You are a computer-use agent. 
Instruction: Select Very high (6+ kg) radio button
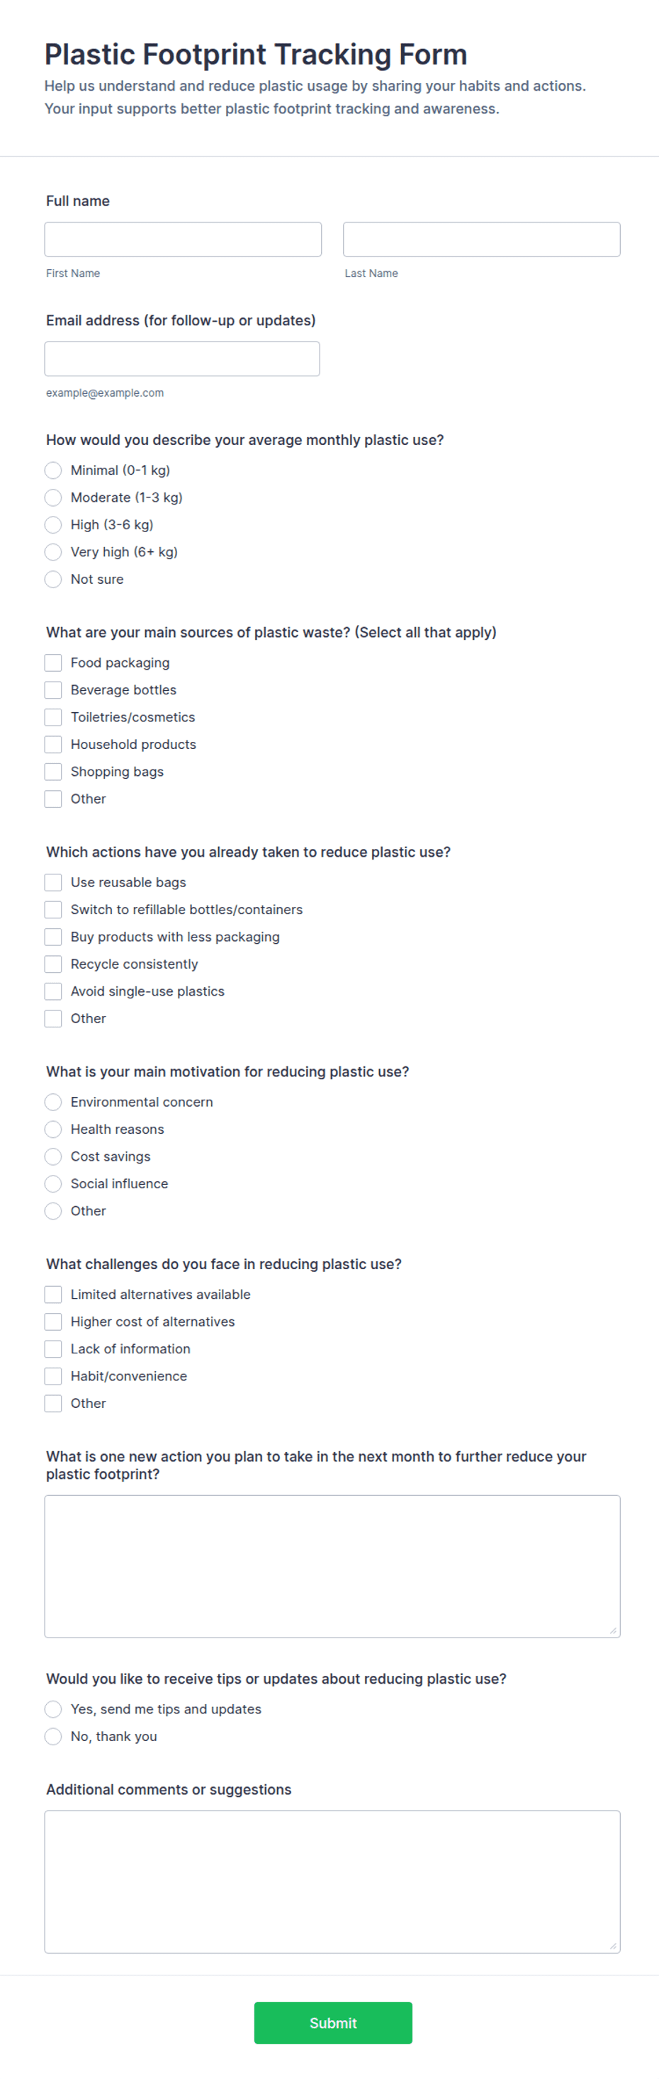53,552
